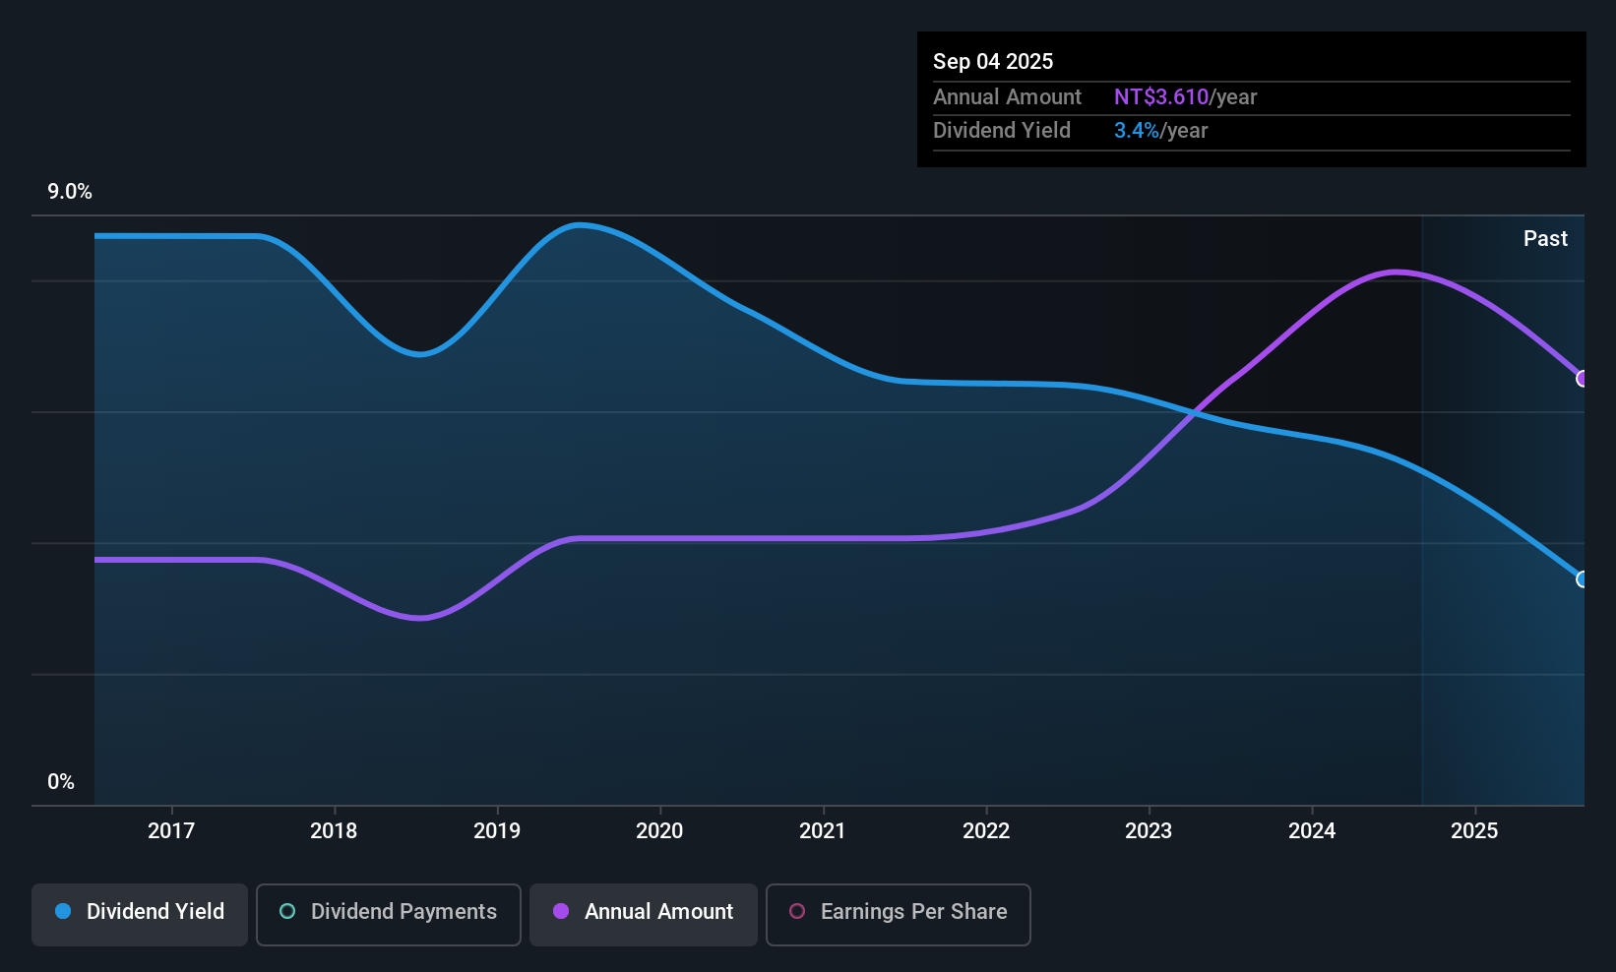Expand the Past region of the chart
The image size is (1616, 972).
1545,238
